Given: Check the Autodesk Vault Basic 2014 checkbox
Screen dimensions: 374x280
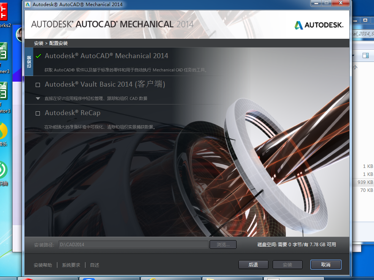Looking at the screenshot, I should tap(38, 85).
